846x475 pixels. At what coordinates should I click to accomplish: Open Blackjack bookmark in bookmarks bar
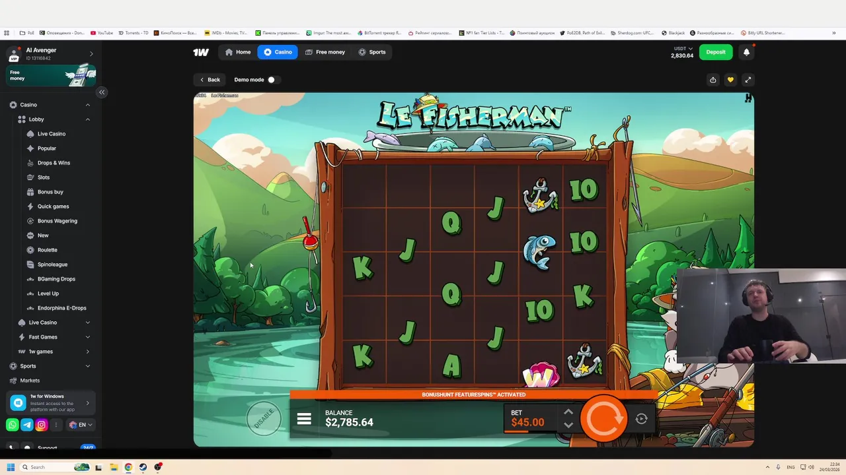pos(673,33)
